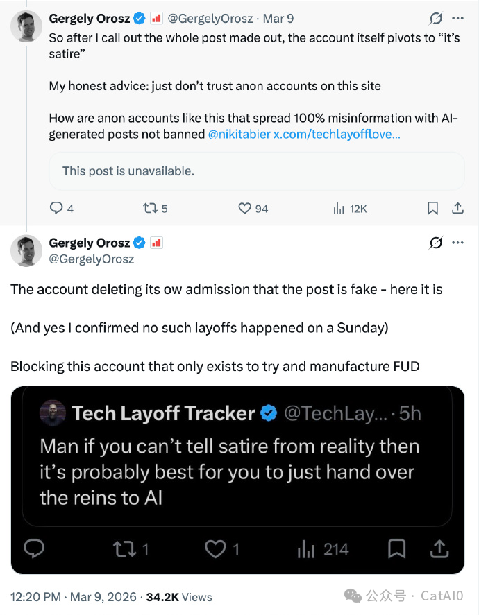Open more options on second post
The width and height of the screenshot is (479, 615).
[457, 243]
